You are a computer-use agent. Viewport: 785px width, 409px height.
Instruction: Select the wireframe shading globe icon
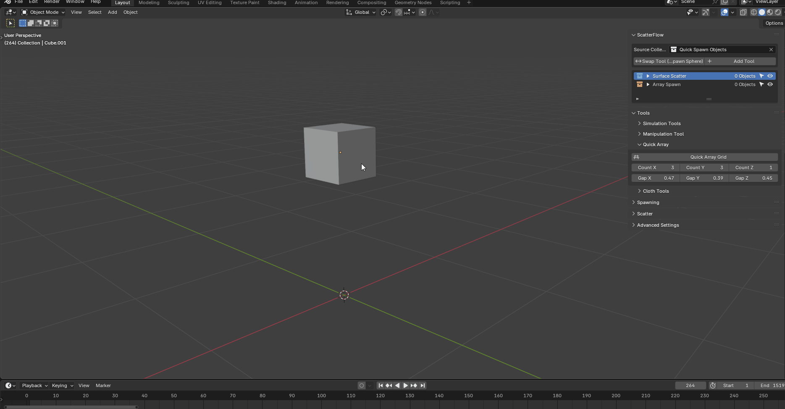(x=754, y=12)
